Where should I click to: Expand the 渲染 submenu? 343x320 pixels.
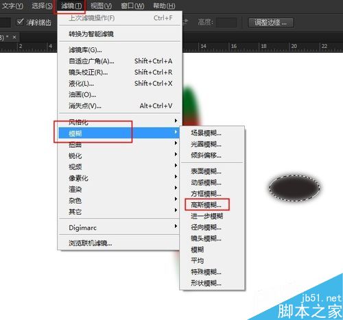(119, 189)
